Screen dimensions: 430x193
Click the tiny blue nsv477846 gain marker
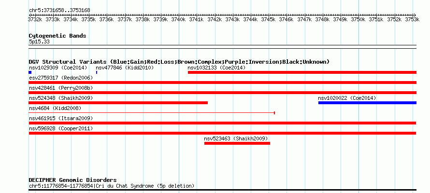(97, 72)
